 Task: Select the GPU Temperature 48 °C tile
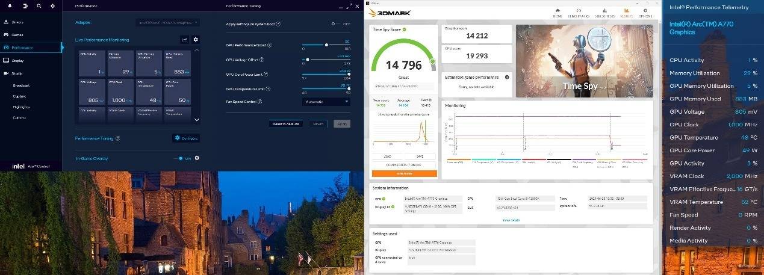(149, 91)
